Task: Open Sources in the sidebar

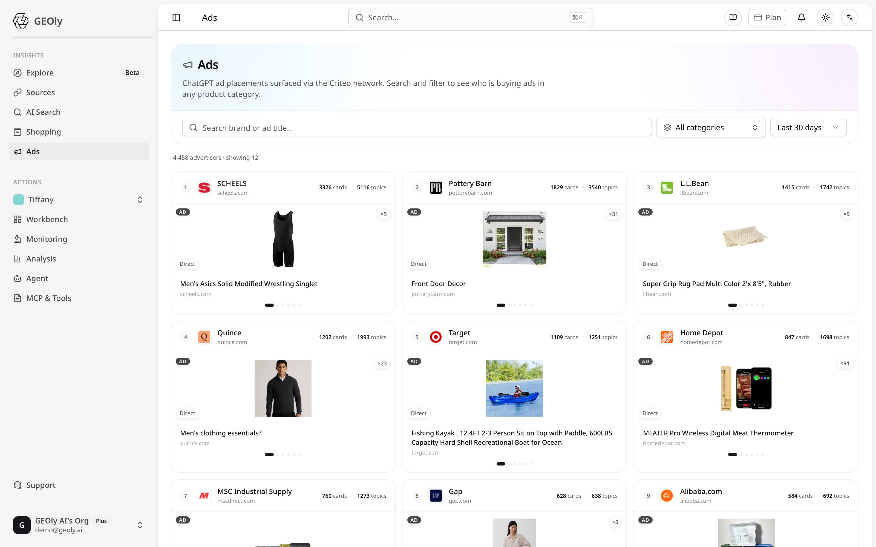Action: click(79, 92)
